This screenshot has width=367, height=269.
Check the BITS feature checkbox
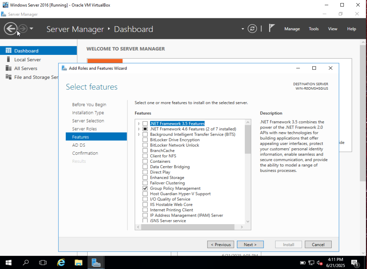(x=145, y=134)
